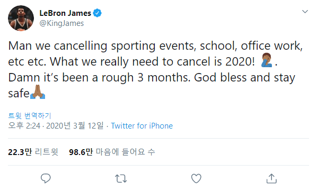This screenshot has width=317, height=191.
Task: Click the praying hands emoji after 'safe'
Action: 38,92
